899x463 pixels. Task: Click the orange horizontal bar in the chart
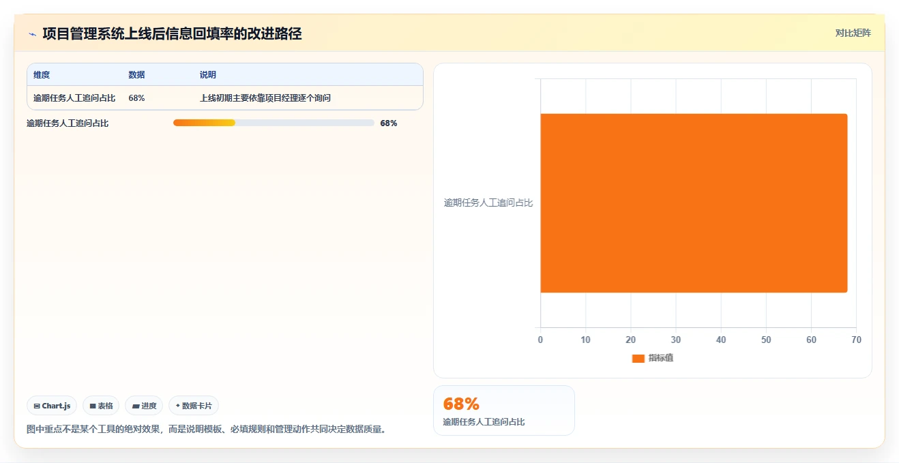[694, 203]
